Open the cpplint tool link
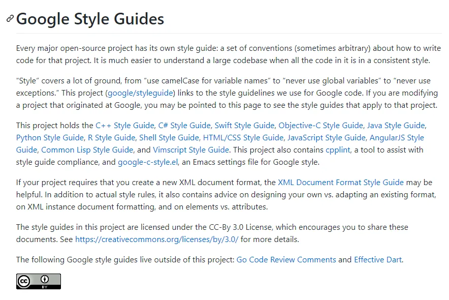Image resolution: width=449 pixels, height=300 pixels. pos(338,149)
